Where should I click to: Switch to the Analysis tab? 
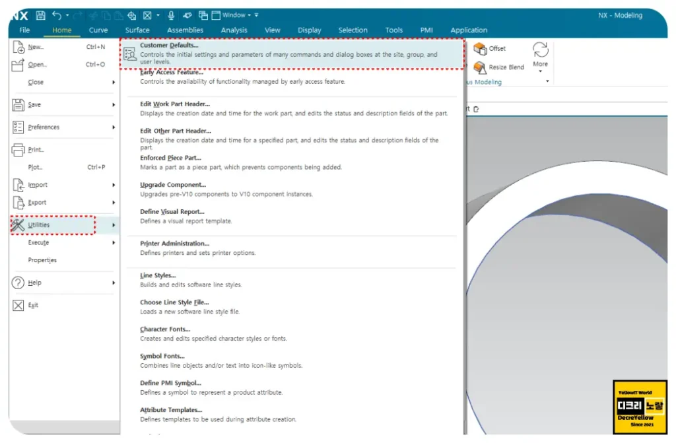click(234, 30)
